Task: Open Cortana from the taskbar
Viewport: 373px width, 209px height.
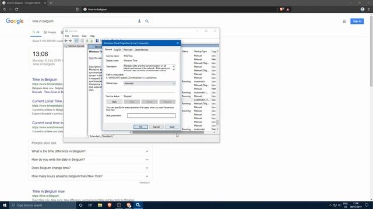Action: [x=80, y=205]
